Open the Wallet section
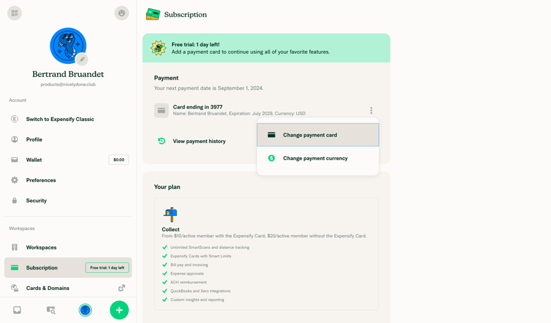This screenshot has width=551, height=323. coord(68,160)
